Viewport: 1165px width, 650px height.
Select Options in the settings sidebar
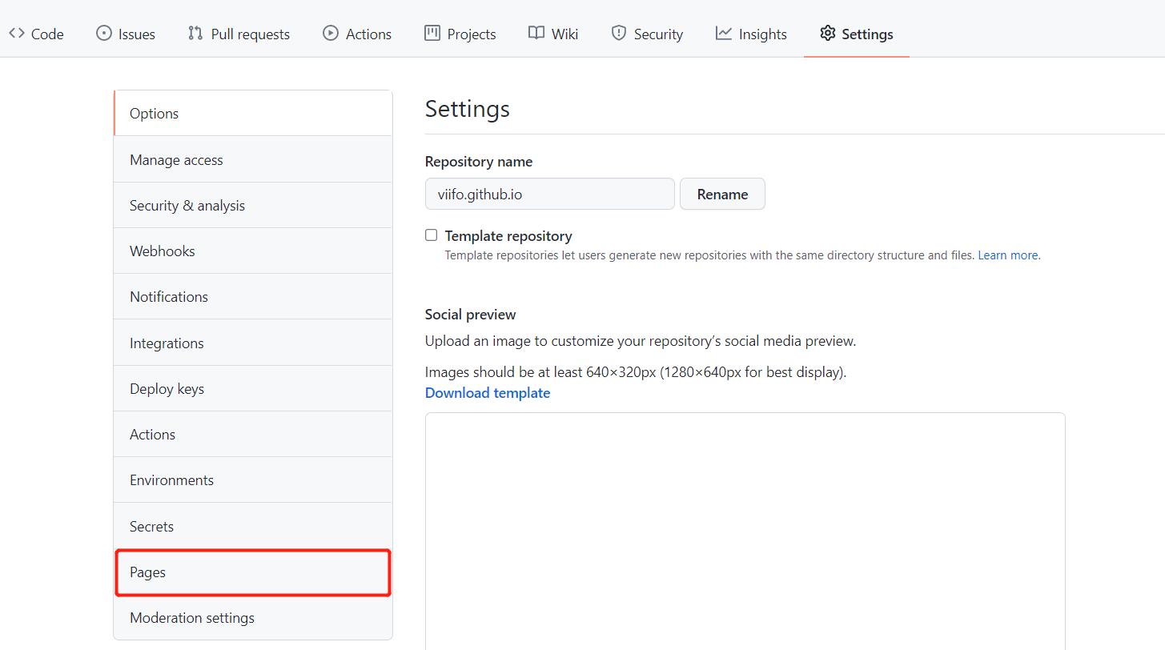(x=253, y=114)
